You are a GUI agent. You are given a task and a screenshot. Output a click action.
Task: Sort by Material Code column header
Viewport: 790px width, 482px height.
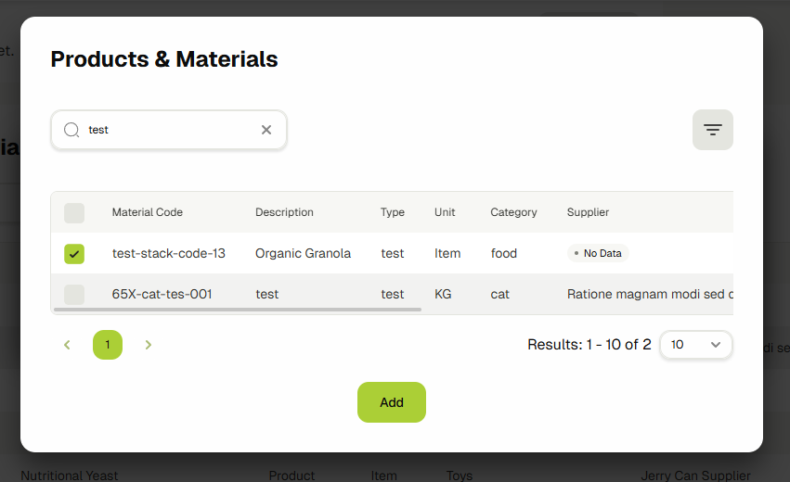point(147,212)
